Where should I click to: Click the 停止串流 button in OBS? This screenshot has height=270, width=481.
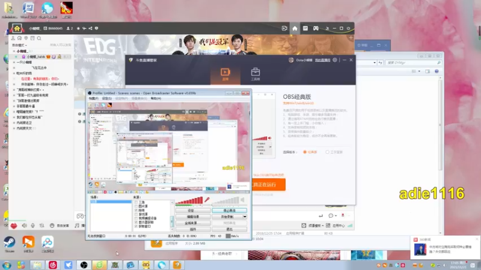[x=229, y=211]
